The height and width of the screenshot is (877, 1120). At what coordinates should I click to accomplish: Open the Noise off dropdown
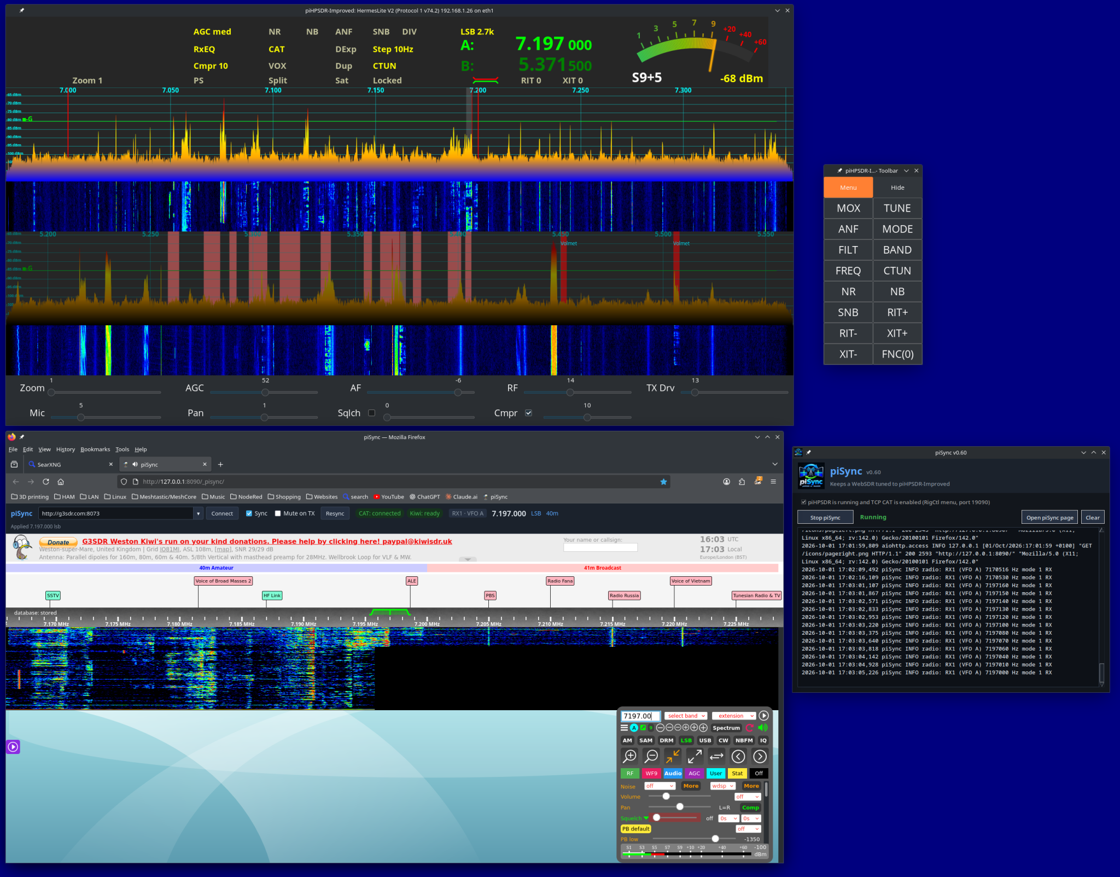(x=660, y=786)
